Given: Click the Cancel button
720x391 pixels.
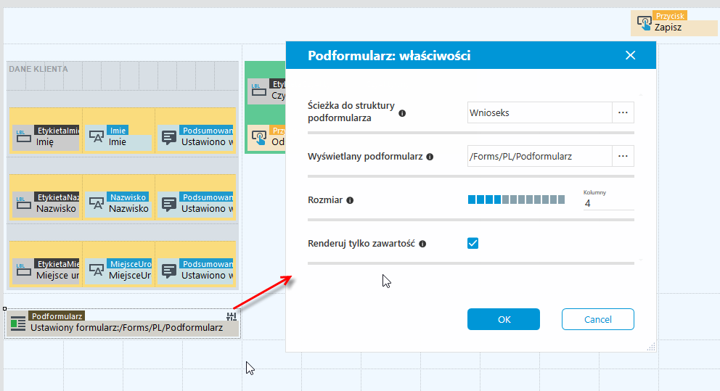Looking at the screenshot, I should [x=598, y=319].
